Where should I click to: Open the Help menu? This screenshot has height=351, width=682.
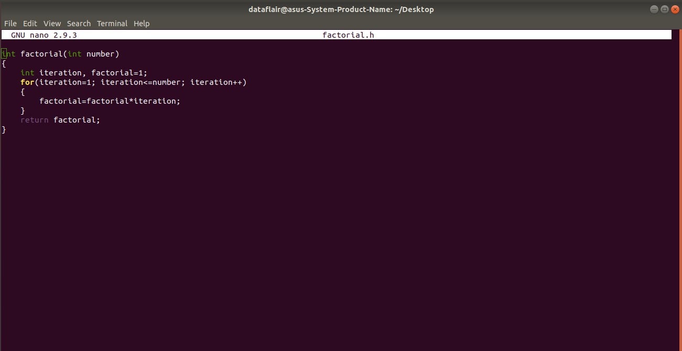[141, 23]
